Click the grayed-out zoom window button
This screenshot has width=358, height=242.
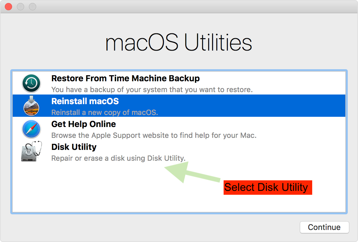32,7
